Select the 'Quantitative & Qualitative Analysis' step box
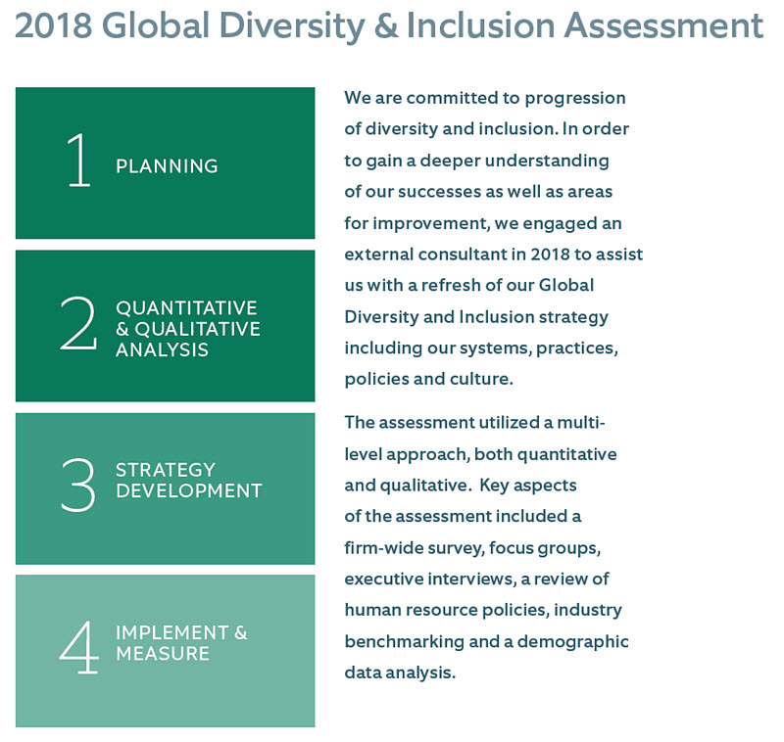 pos(165,326)
